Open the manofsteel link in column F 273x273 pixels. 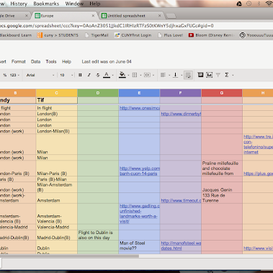coord(181,246)
